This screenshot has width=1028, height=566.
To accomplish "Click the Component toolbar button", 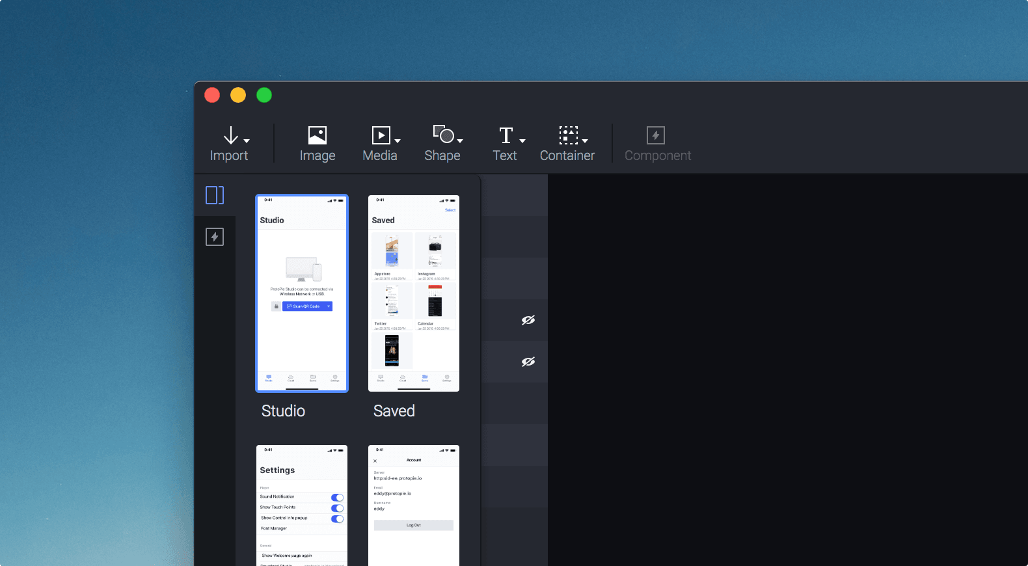I will click(658, 144).
